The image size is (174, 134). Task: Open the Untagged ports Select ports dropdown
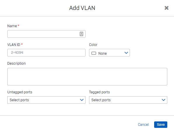[46, 100]
